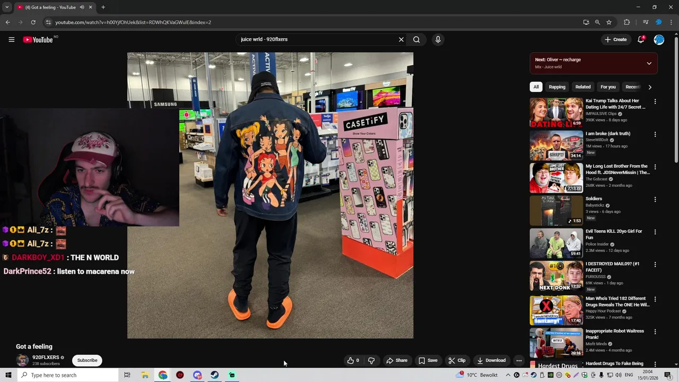Open Task View on the taskbar
Image resolution: width=679 pixels, height=382 pixels.
[127, 375]
